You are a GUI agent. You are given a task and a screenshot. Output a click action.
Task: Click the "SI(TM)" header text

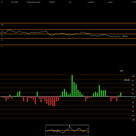[x=52, y=2]
